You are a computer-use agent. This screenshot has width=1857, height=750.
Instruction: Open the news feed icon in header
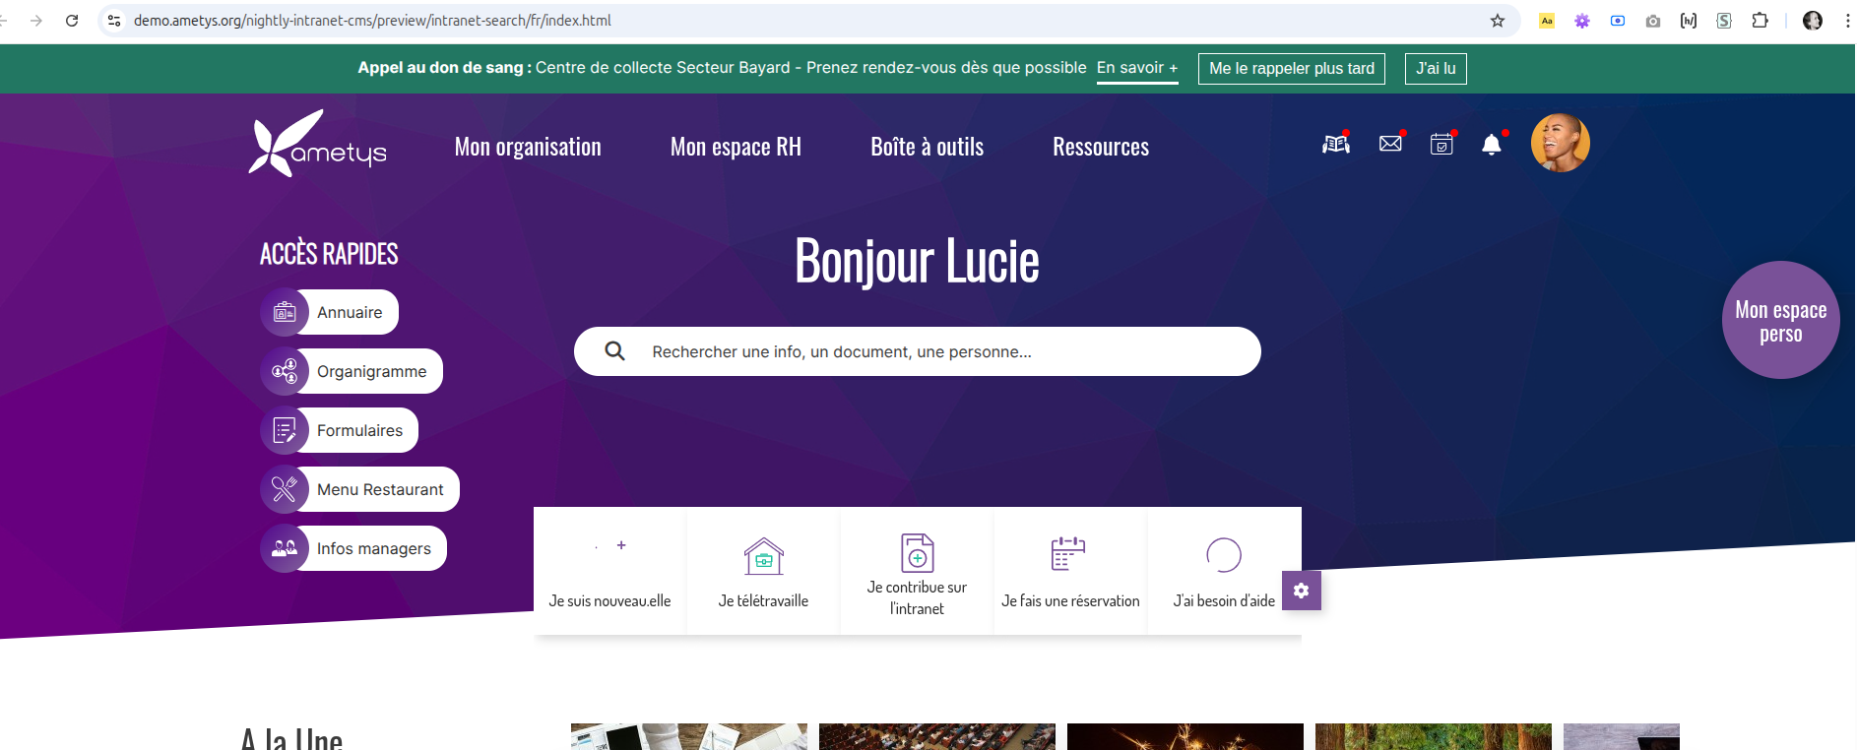pyautogui.click(x=1335, y=145)
